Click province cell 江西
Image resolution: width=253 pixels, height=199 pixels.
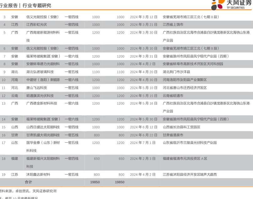click(14, 25)
